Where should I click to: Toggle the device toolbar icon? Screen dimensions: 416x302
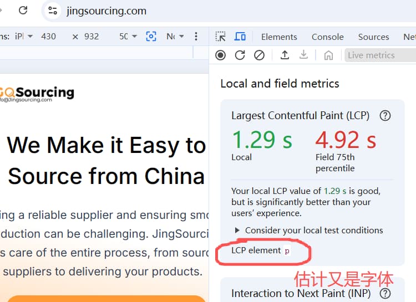coord(240,37)
